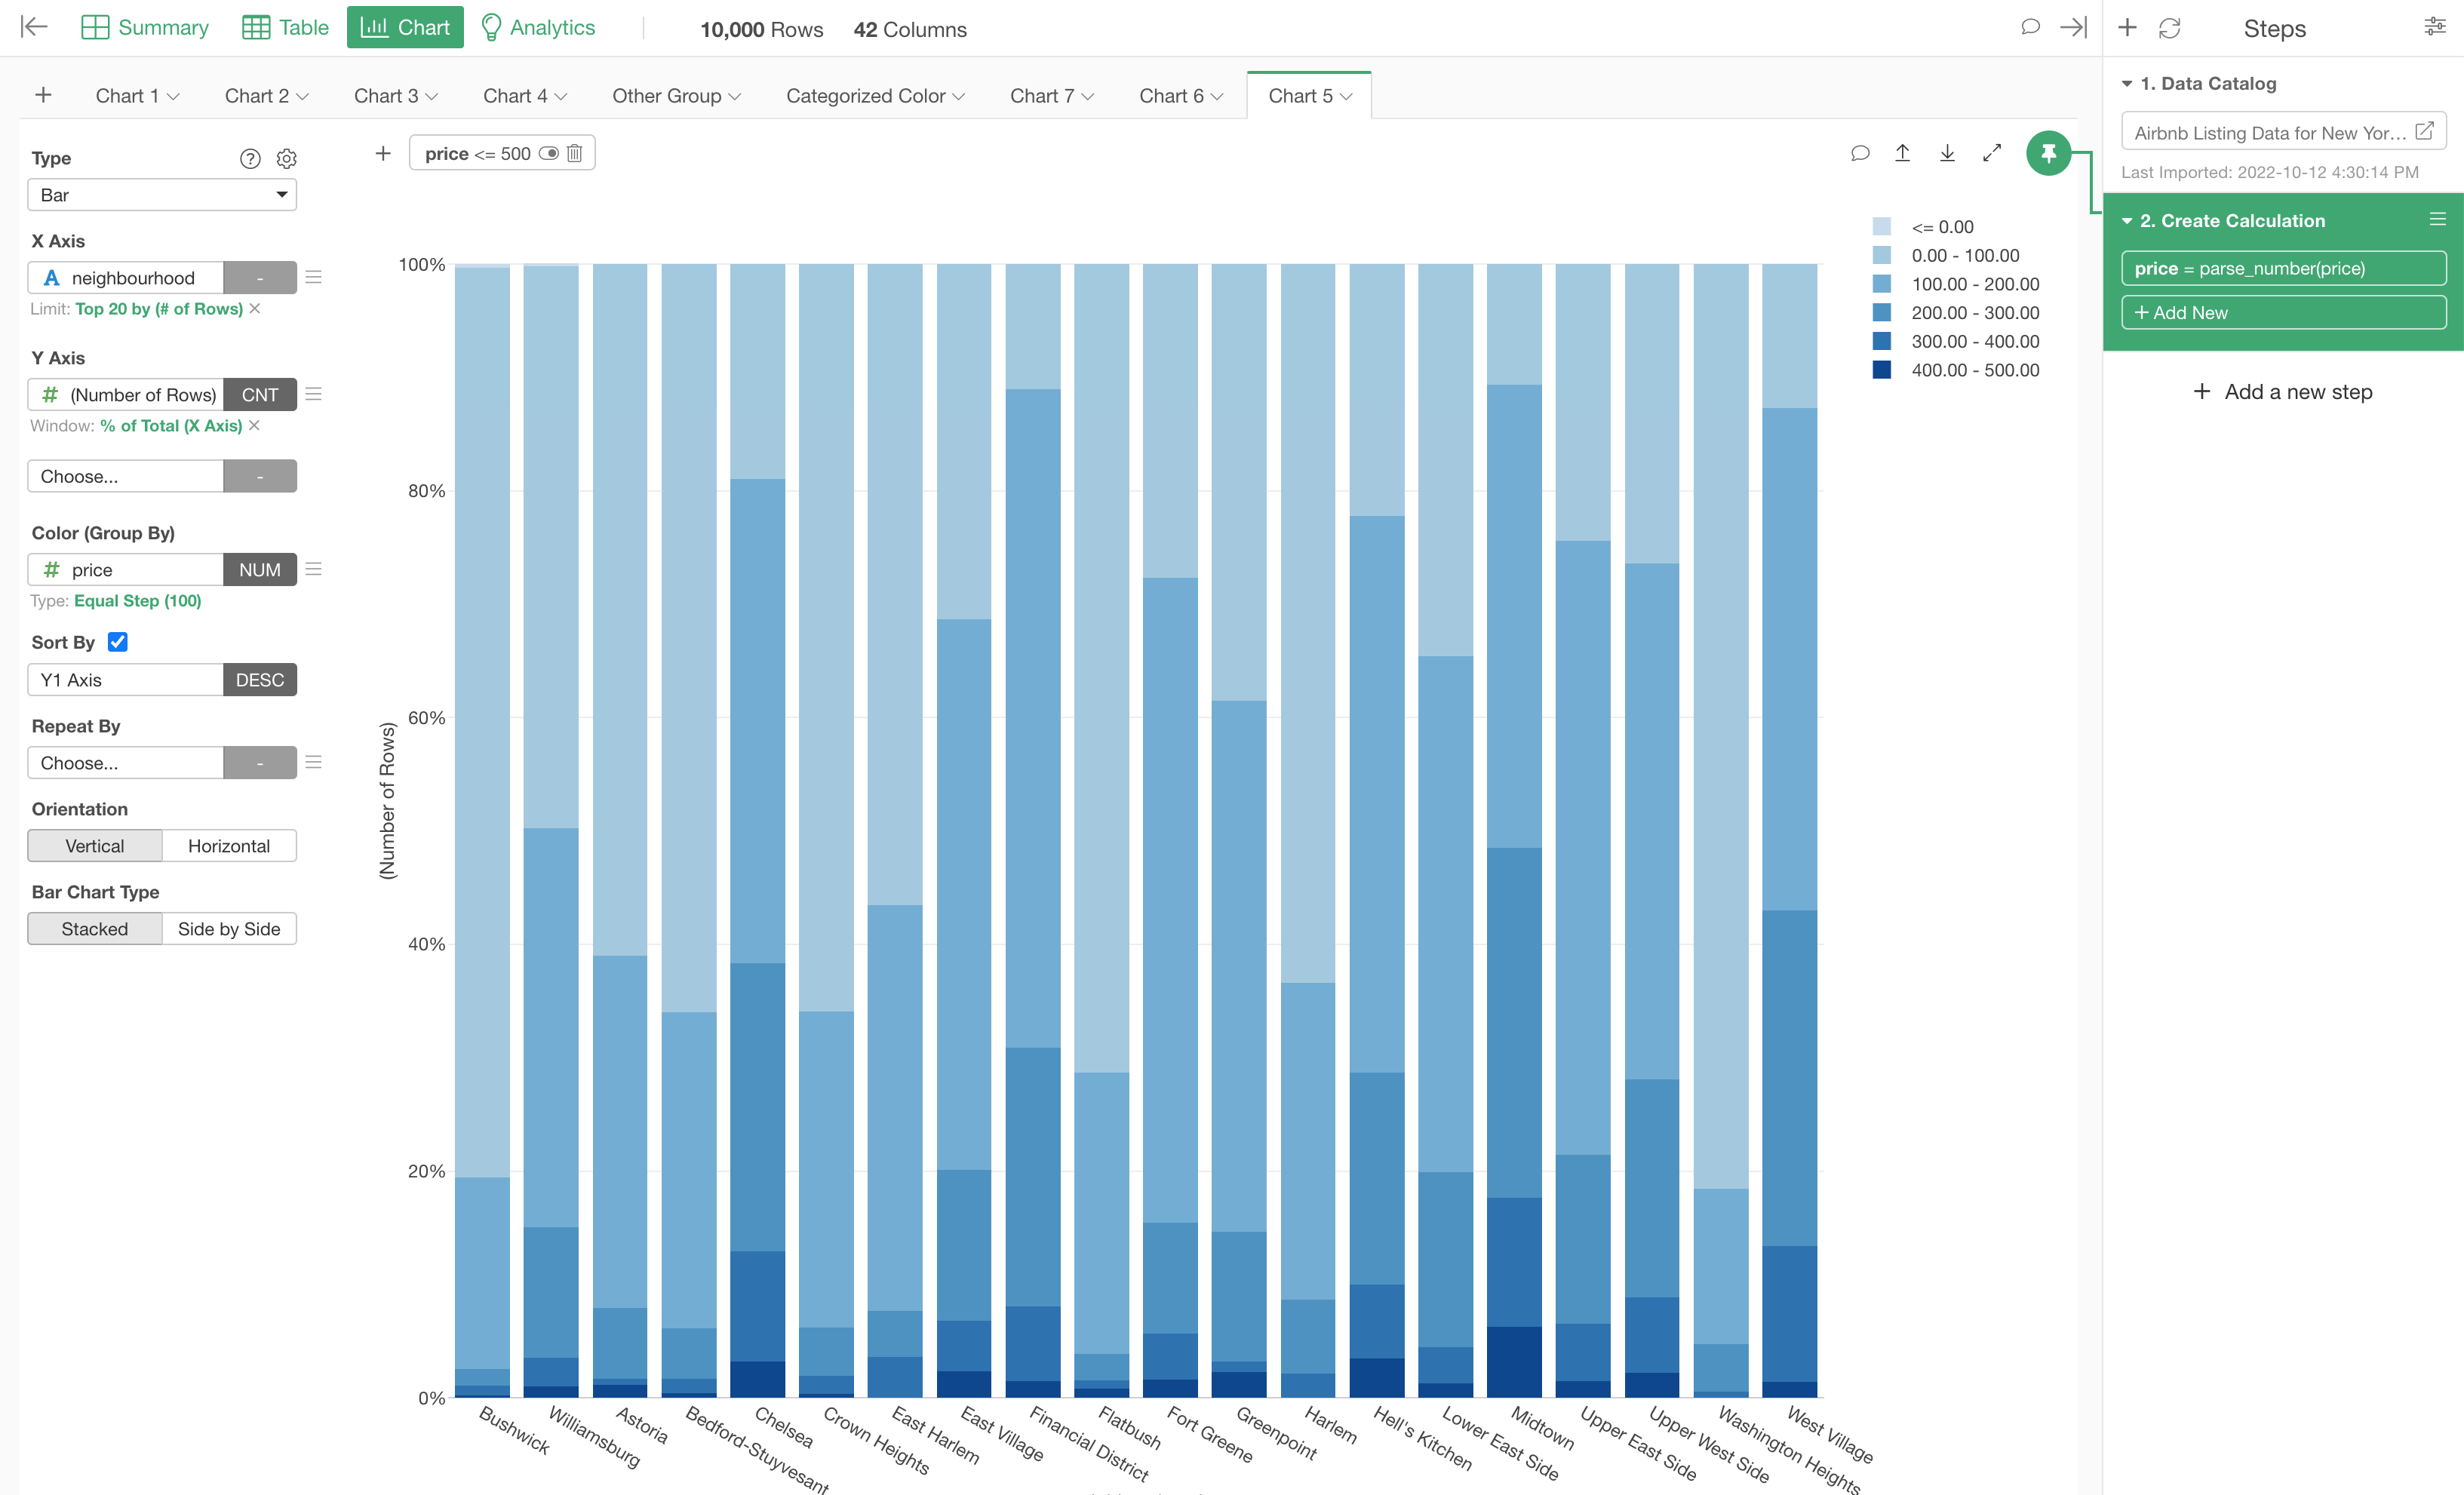This screenshot has height=1495, width=2464.
Task: Click Add a new step
Action: tap(2283, 391)
